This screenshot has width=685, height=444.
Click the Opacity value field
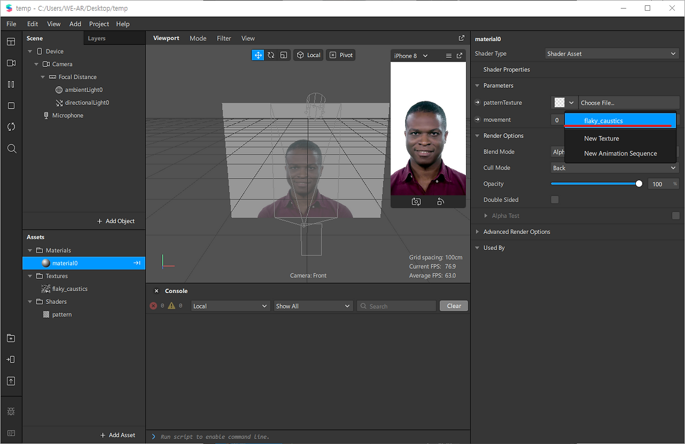pyautogui.click(x=664, y=184)
